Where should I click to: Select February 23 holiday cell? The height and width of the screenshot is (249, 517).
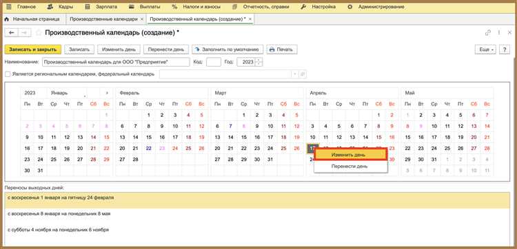162,148
